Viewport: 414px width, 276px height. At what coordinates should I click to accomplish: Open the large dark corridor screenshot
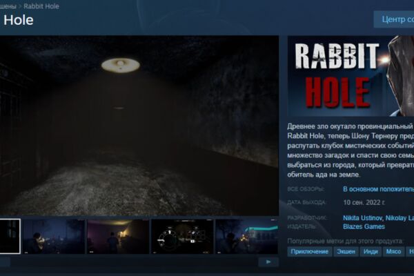139,126
